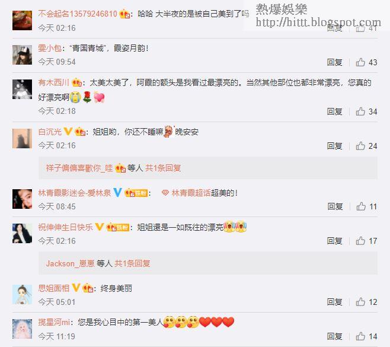
Task: Open 不会起名13579246810 user profile
Action: [78, 14]
